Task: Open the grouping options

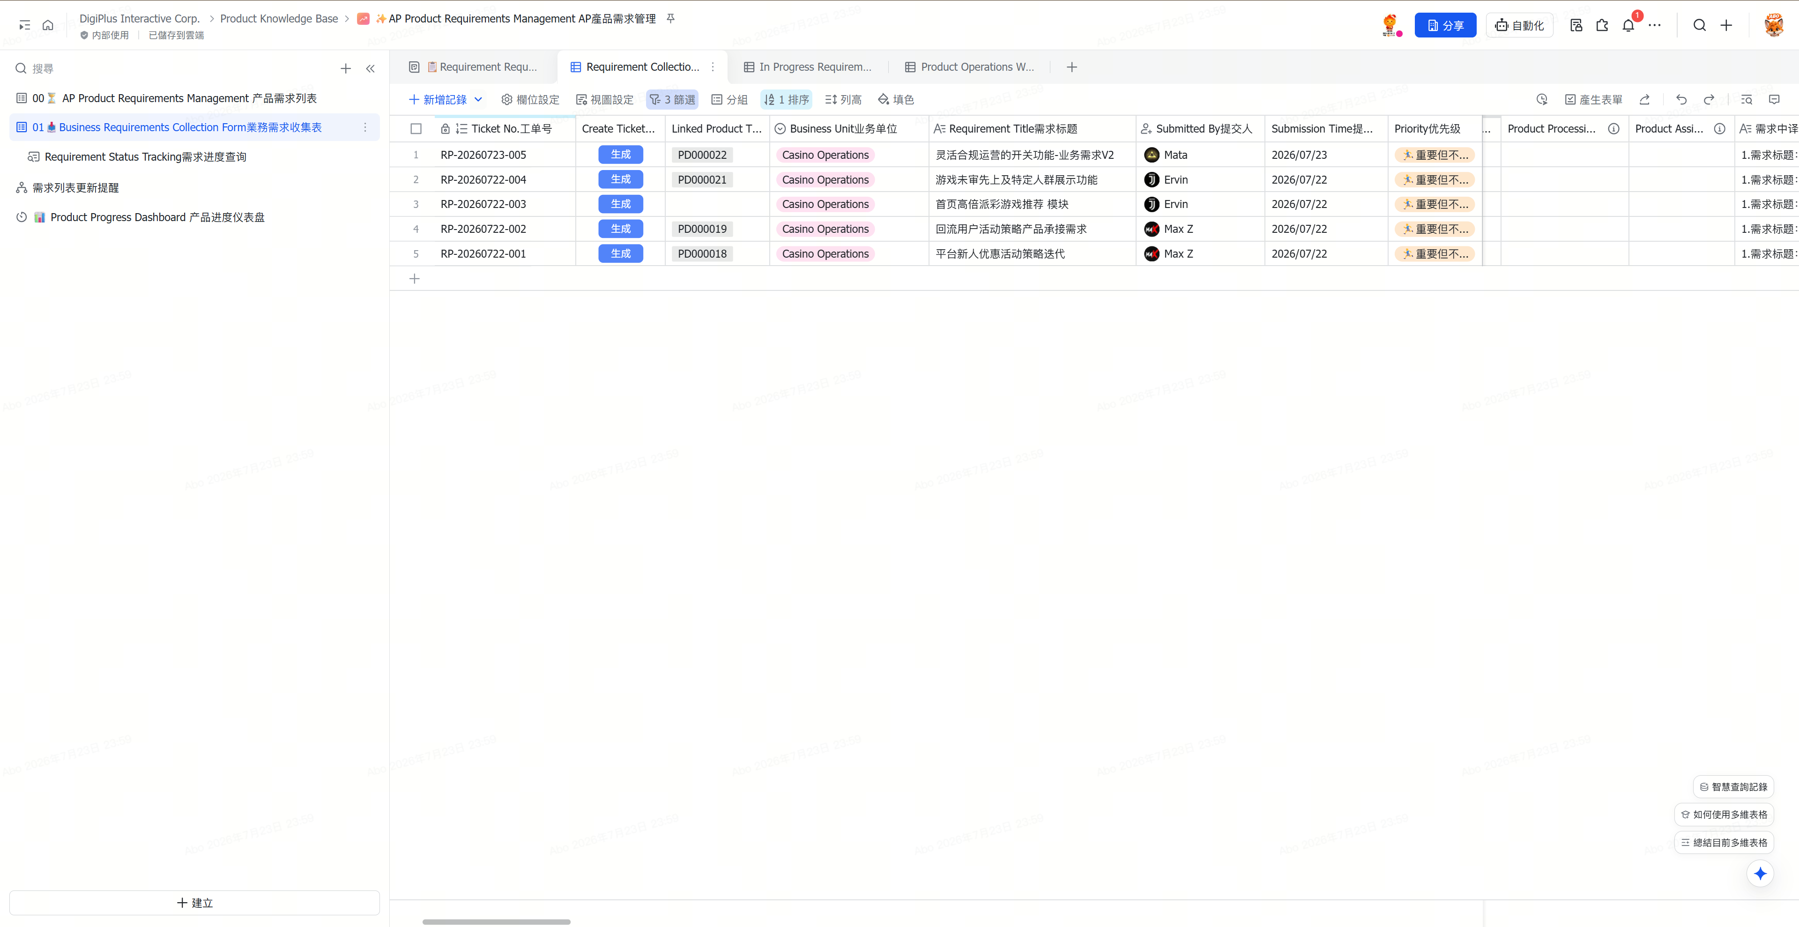Action: point(729,100)
